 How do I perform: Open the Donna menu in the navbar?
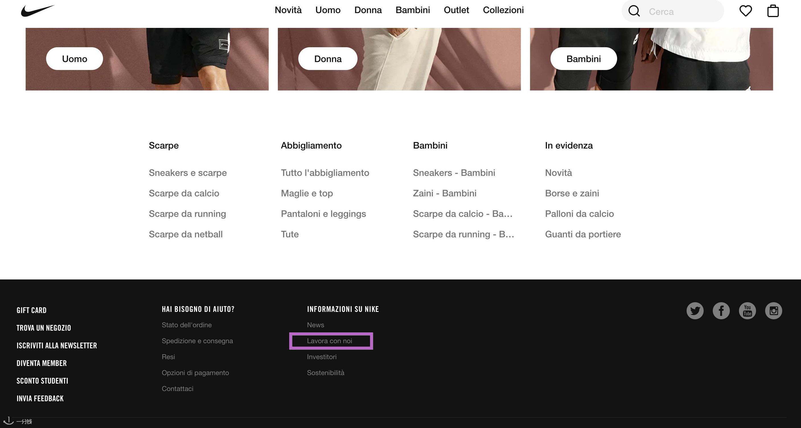pos(368,10)
